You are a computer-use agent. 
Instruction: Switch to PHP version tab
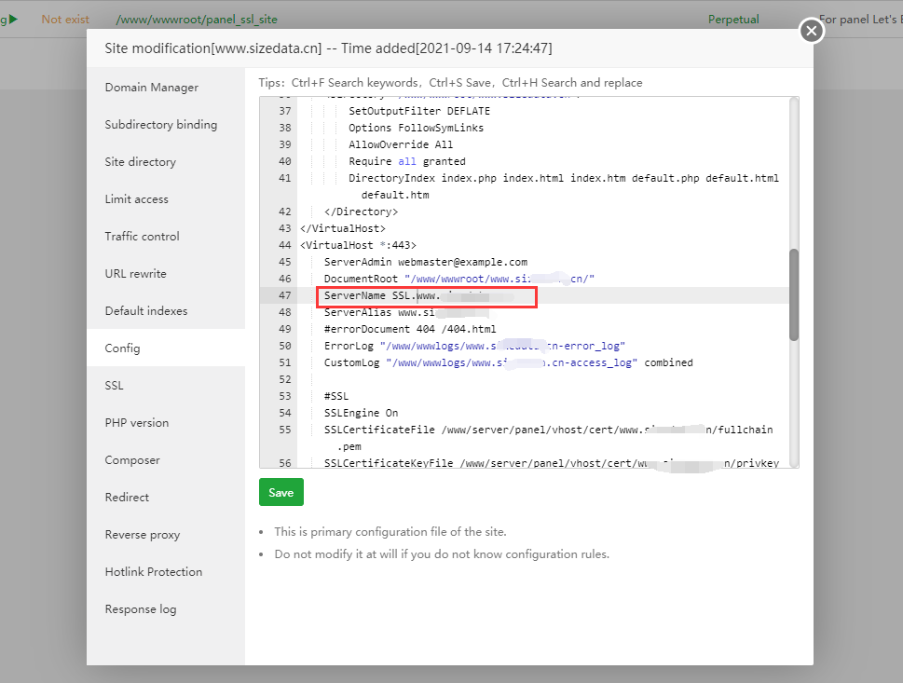point(136,423)
